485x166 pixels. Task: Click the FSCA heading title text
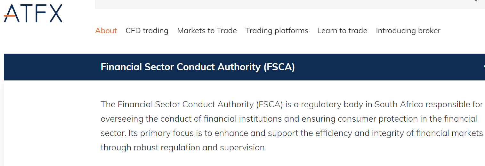click(x=198, y=67)
